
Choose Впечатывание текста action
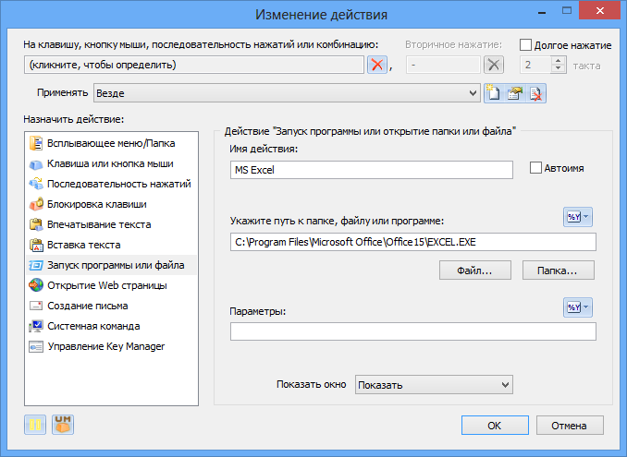pos(99,224)
